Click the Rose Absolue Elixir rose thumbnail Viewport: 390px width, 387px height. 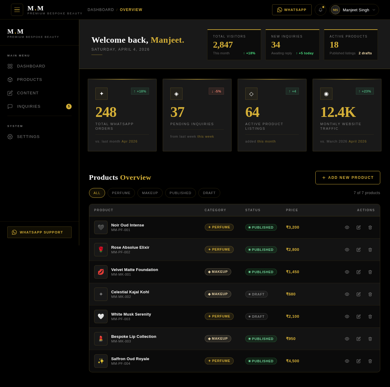coord(101,250)
